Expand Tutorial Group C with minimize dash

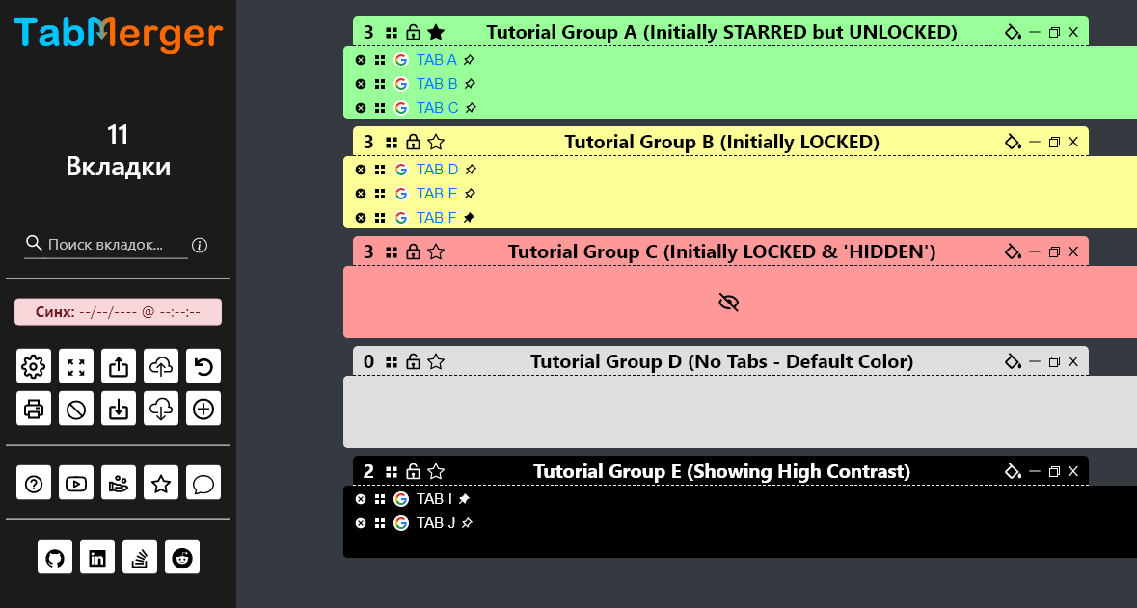coord(1035,251)
